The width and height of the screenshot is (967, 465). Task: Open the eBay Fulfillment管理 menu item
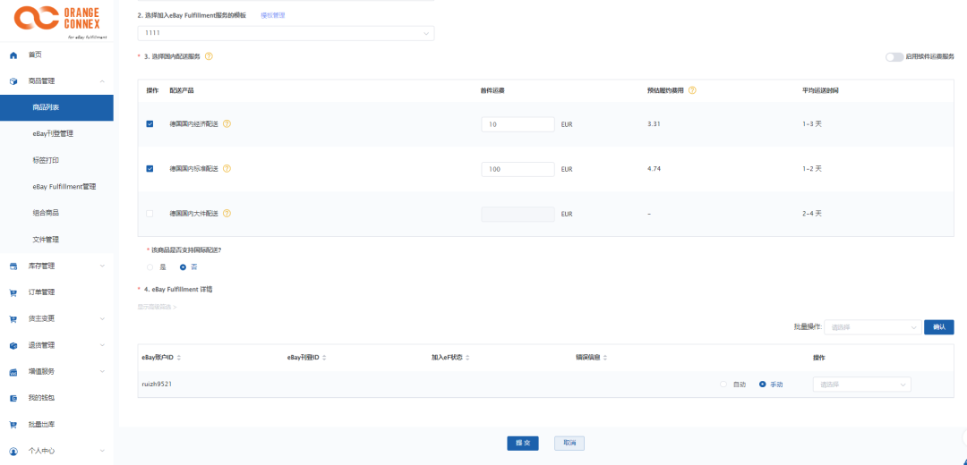[x=56, y=187]
